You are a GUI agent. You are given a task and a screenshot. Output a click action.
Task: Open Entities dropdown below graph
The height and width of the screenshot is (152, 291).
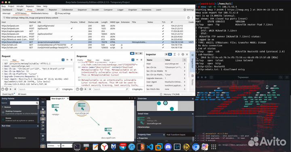(54, 146)
